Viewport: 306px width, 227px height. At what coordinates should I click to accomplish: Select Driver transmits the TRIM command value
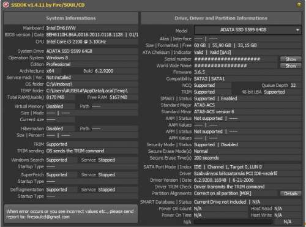coord(229,187)
